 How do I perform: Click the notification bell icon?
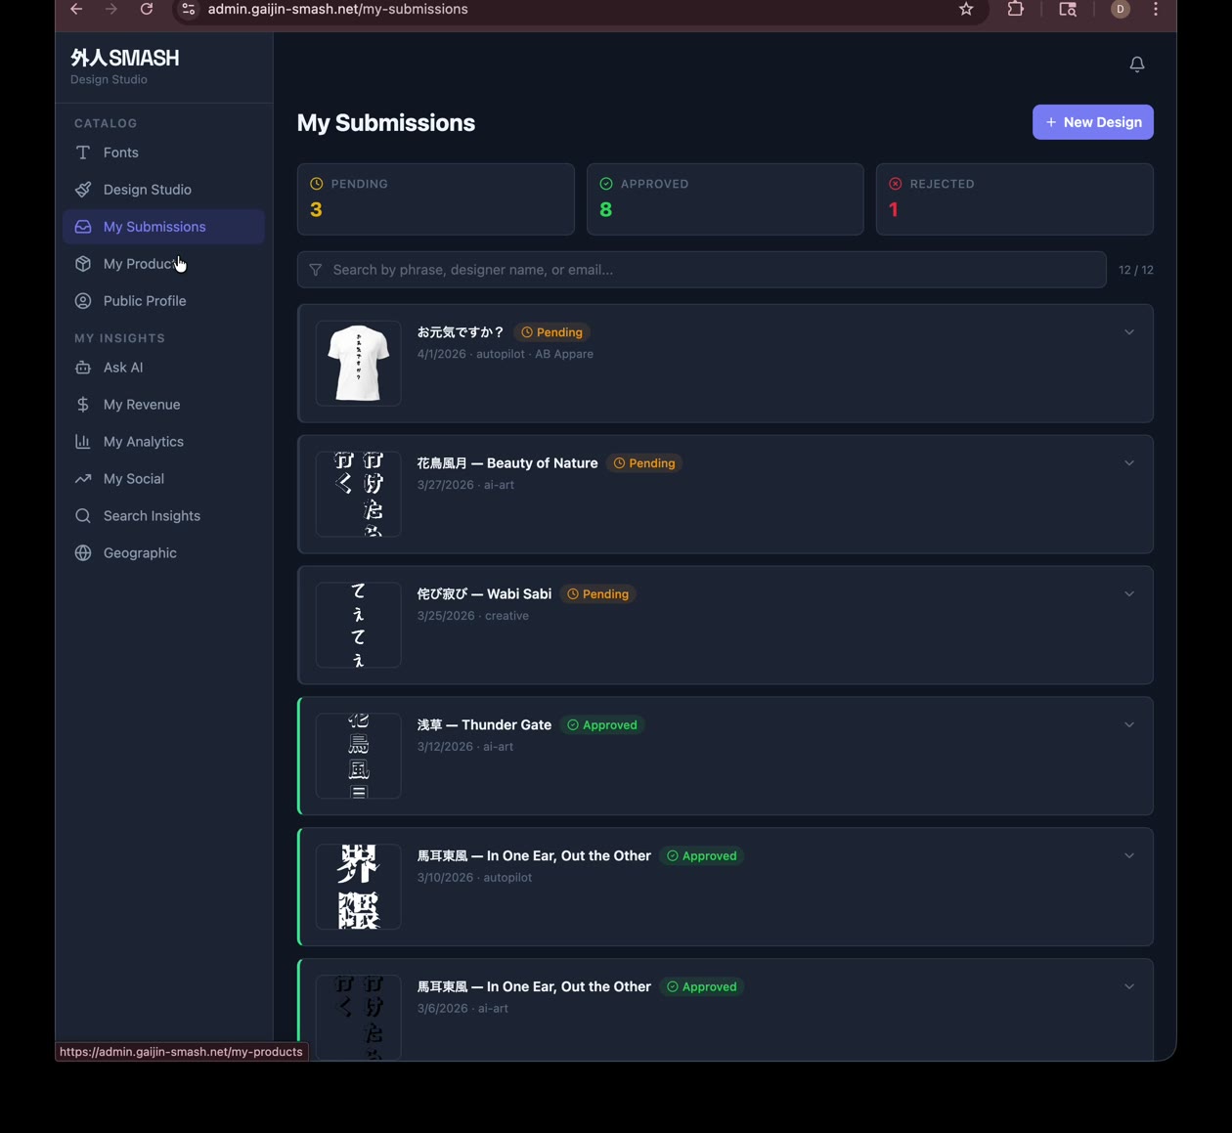tap(1136, 64)
